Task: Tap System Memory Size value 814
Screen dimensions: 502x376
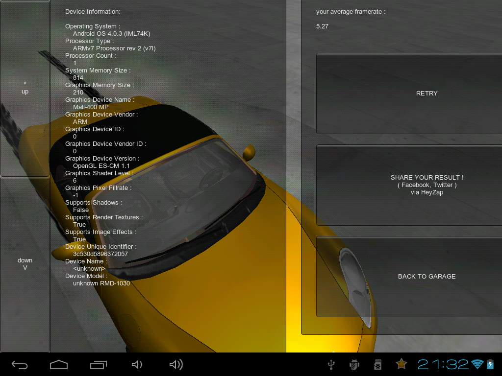Action: coord(78,78)
